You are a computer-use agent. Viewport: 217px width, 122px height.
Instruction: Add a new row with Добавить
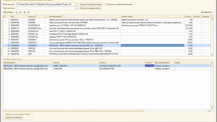(8, 12)
